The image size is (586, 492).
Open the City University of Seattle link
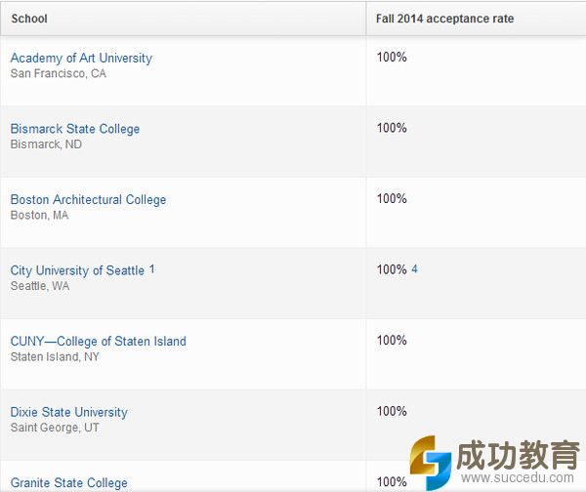tap(77, 270)
